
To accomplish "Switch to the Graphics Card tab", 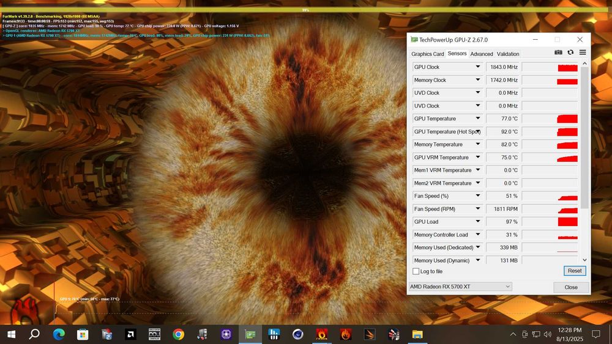I will point(427,54).
